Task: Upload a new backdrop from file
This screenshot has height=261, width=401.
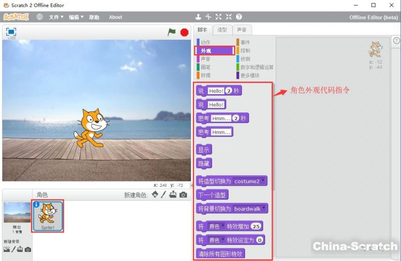Action: (x=21, y=249)
